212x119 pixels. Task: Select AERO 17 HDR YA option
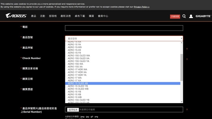123,75
